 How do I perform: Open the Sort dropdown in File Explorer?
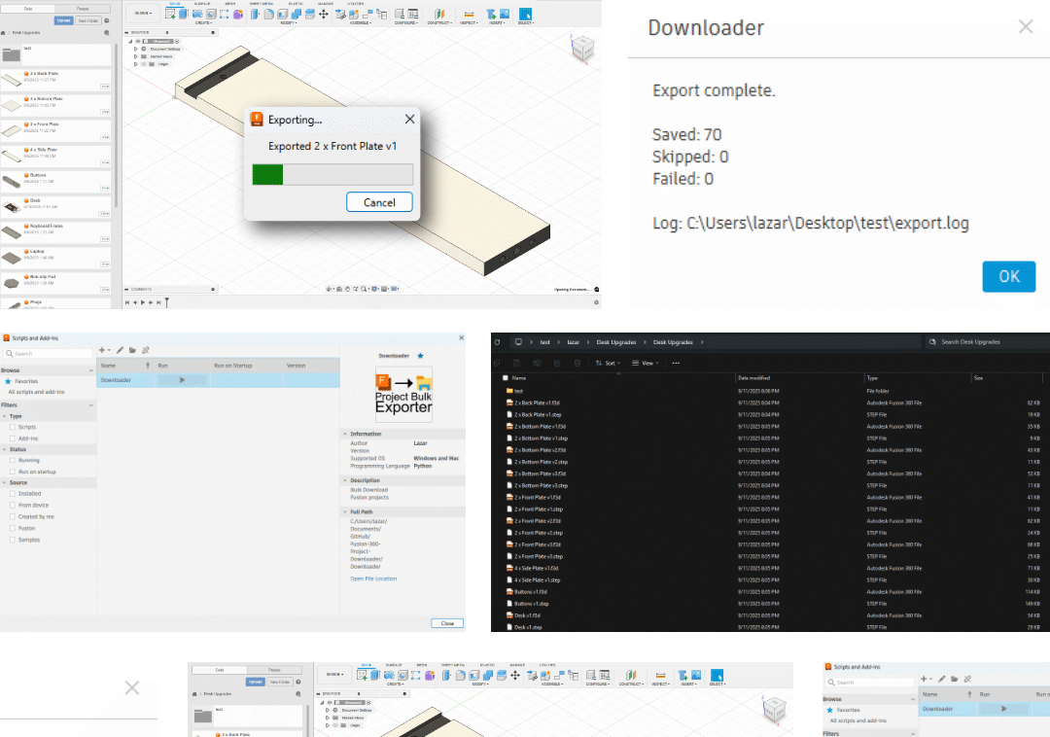(x=608, y=363)
